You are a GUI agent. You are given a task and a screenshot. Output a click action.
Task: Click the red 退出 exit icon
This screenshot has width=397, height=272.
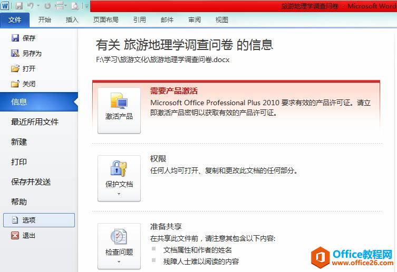point(15,235)
